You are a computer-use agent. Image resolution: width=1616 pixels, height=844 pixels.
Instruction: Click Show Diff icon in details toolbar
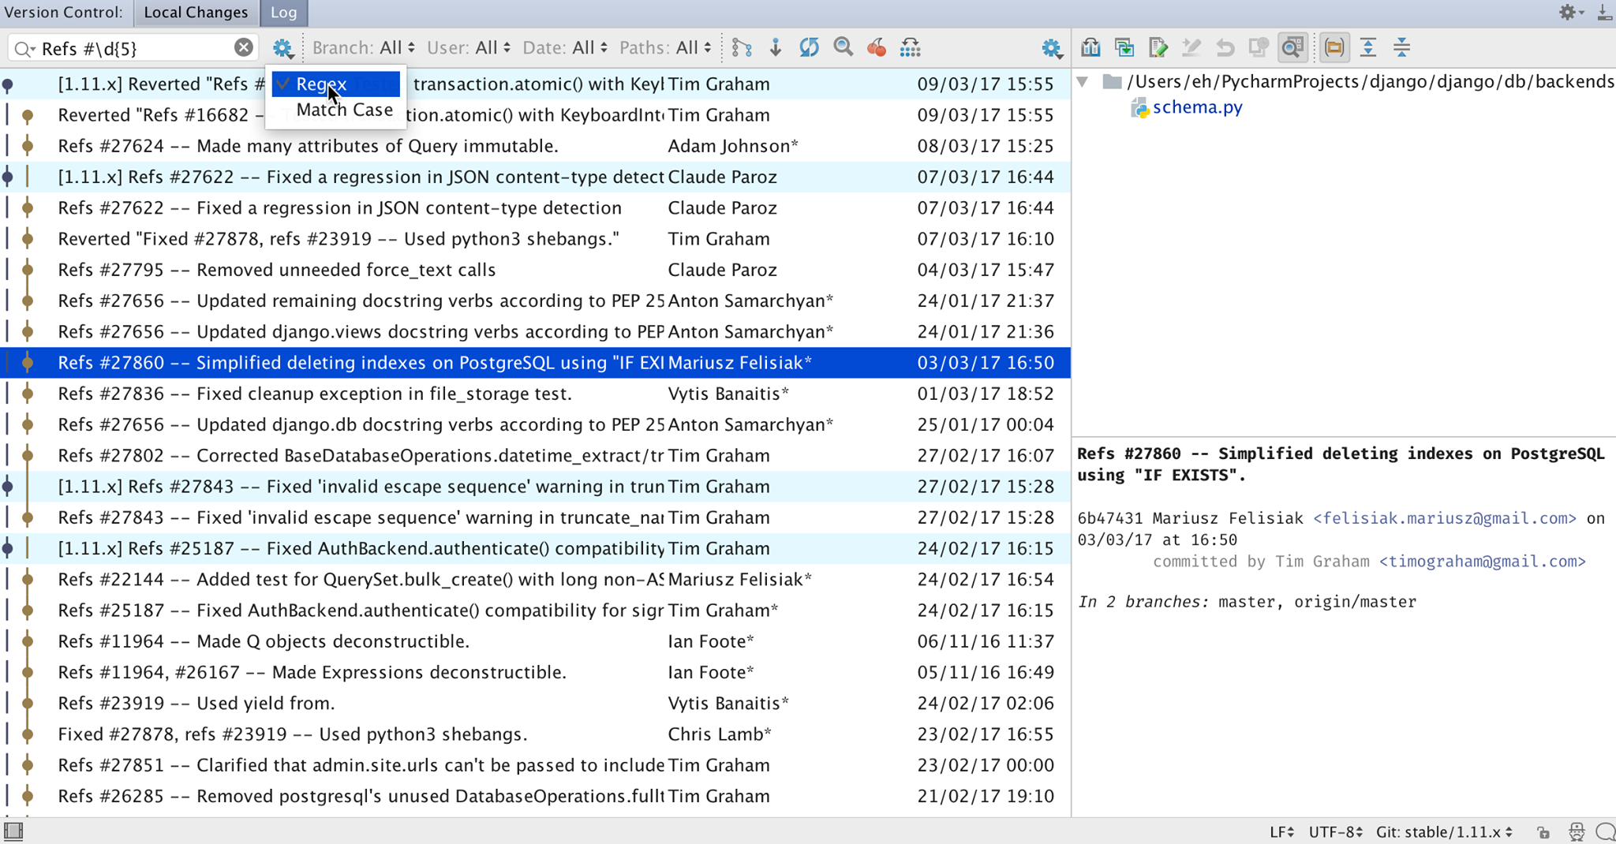point(1090,47)
